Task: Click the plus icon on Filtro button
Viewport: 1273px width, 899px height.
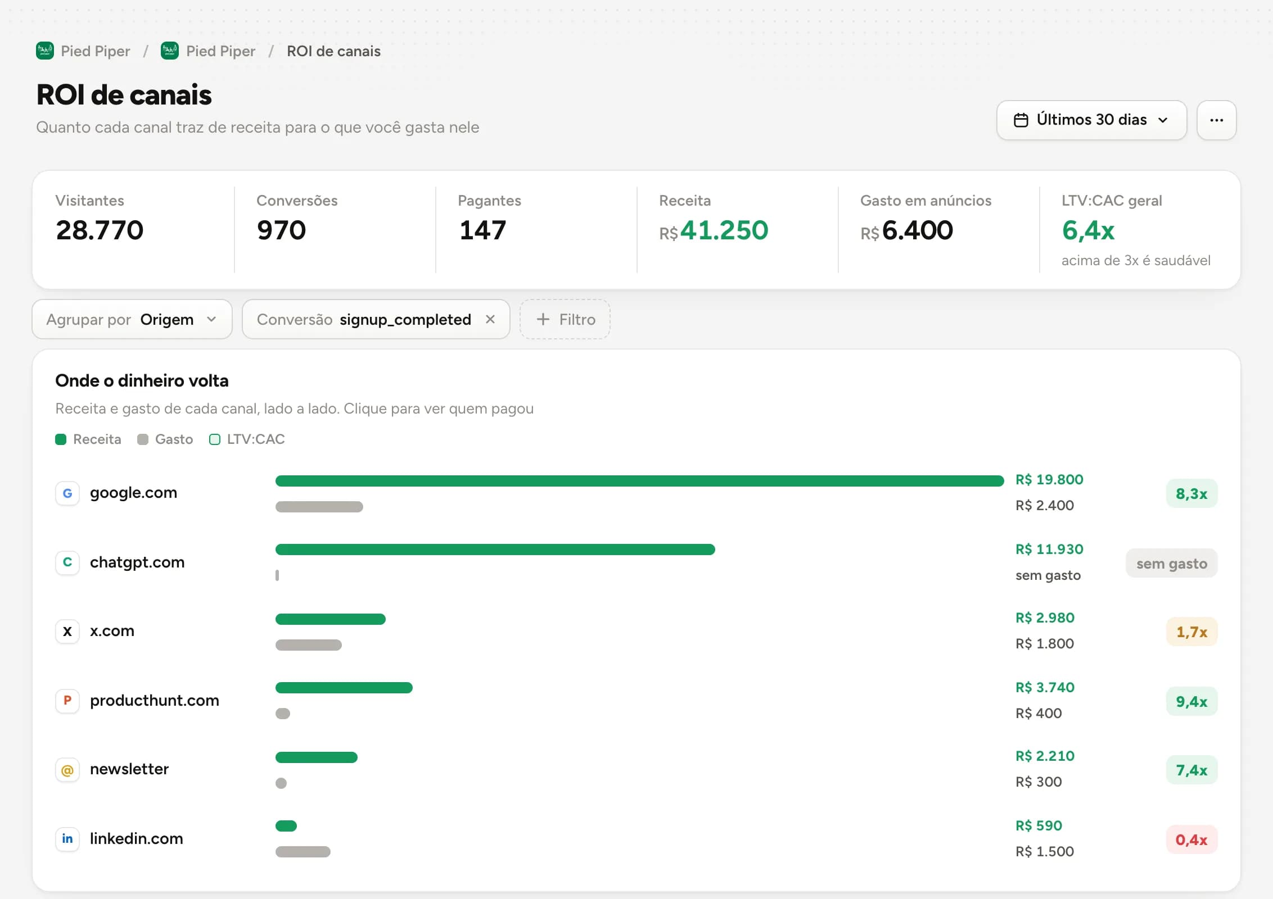Action: (x=543, y=319)
